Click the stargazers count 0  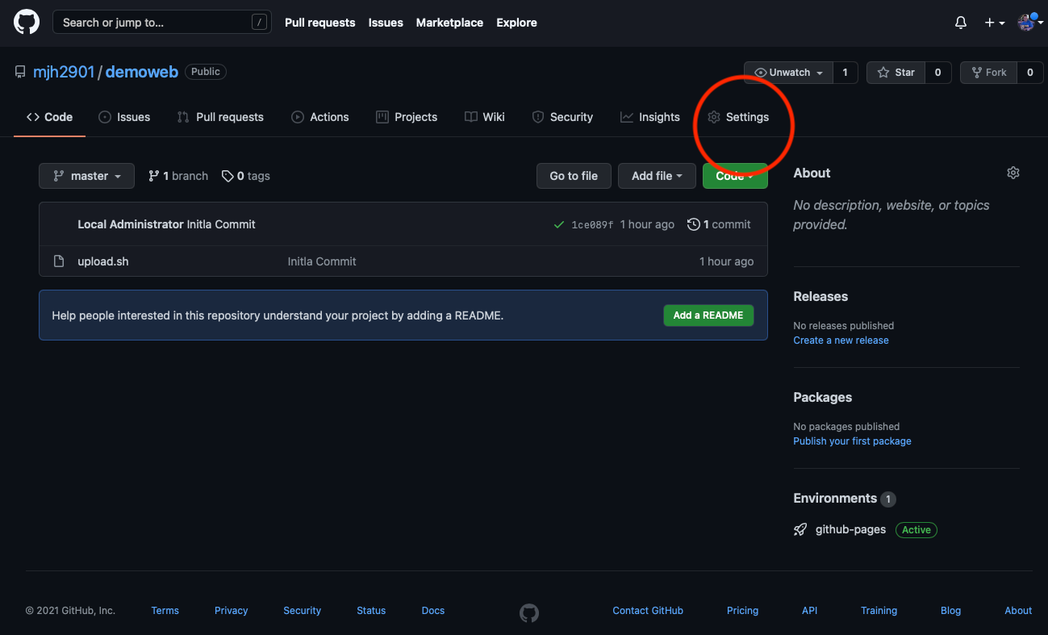pos(937,73)
